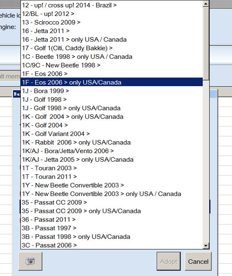Select '1C - Beetle 1998 > only USA / Canada'
Screen dimensions: 232x276
(112, 57)
